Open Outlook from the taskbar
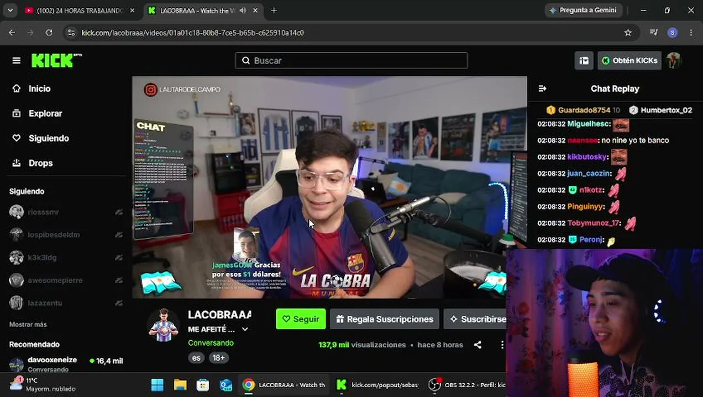The image size is (703, 397). point(225,384)
